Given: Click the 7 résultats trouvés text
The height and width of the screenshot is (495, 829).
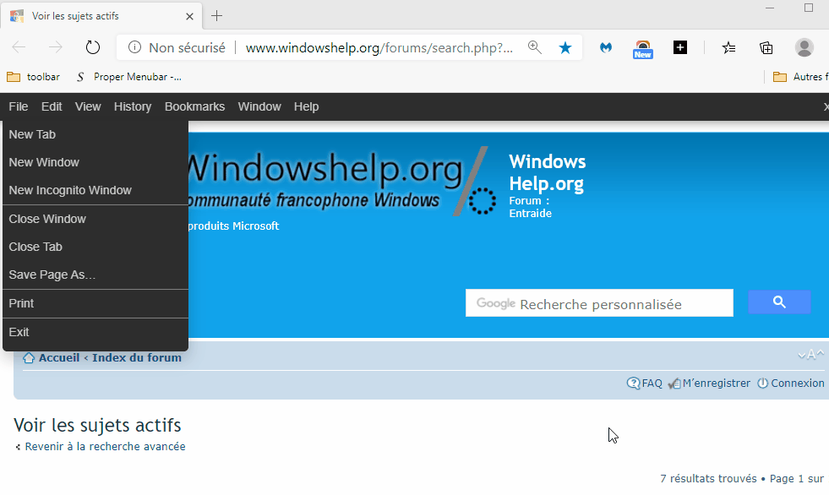Looking at the screenshot, I should coord(708,479).
